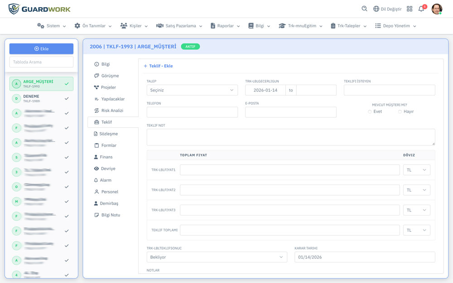Viewport: 453px width, 283px height.
Task: Click the GuardWork logo
Action: point(40,9)
